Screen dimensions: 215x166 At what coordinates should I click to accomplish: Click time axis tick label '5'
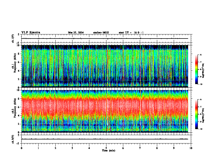pyautogui.click(x=106, y=148)
